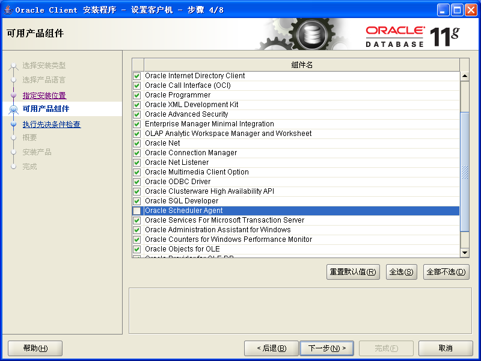Click the 全部不选(D) button
Screen dimensions: 481x361
coord(446,272)
